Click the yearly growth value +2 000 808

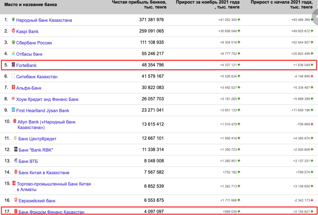click(301, 150)
